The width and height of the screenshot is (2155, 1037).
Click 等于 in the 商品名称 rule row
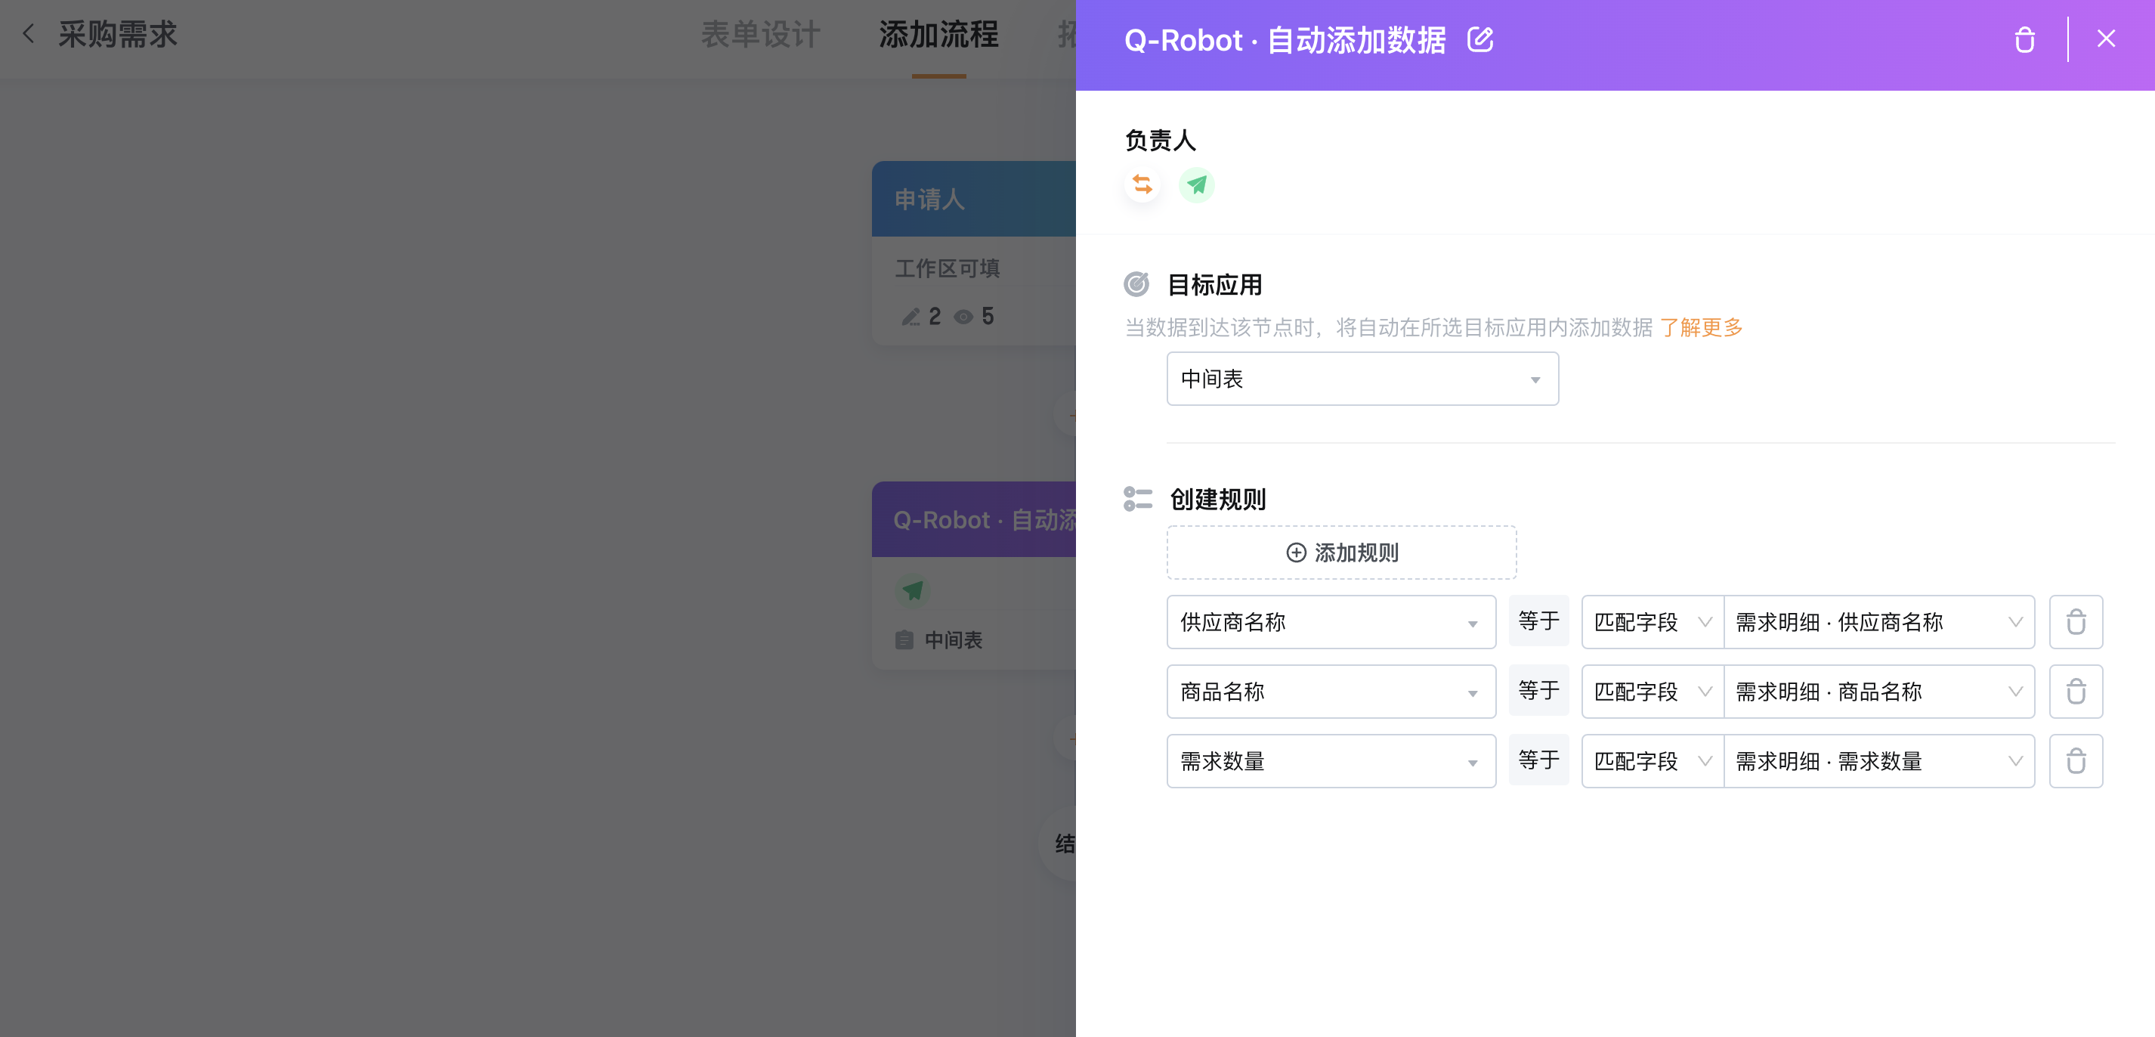pyautogui.click(x=1538, y=691)
